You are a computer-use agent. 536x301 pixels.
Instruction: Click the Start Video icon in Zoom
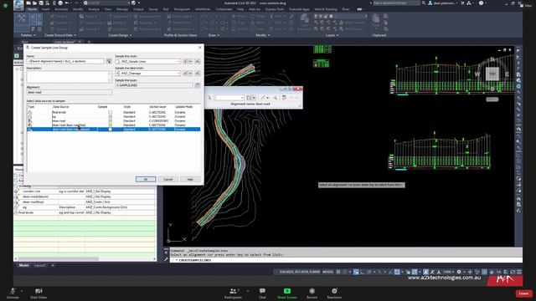pyautogui.click(x=39, y=291)
